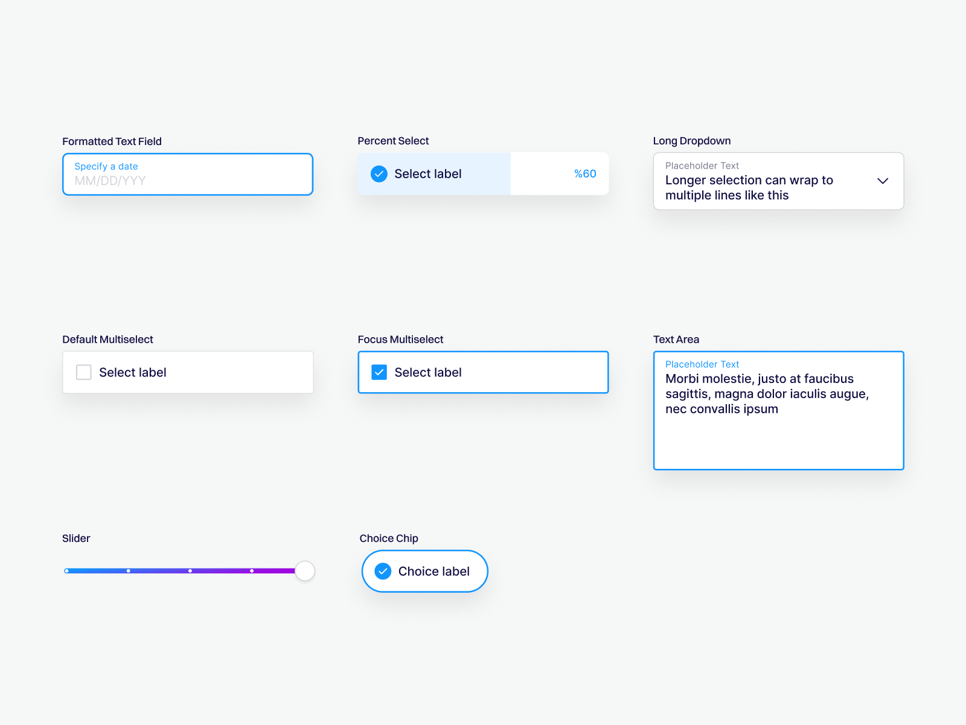
Task: Click the blue checkmark in Focus Multiselect
Action: click(379, 372)
